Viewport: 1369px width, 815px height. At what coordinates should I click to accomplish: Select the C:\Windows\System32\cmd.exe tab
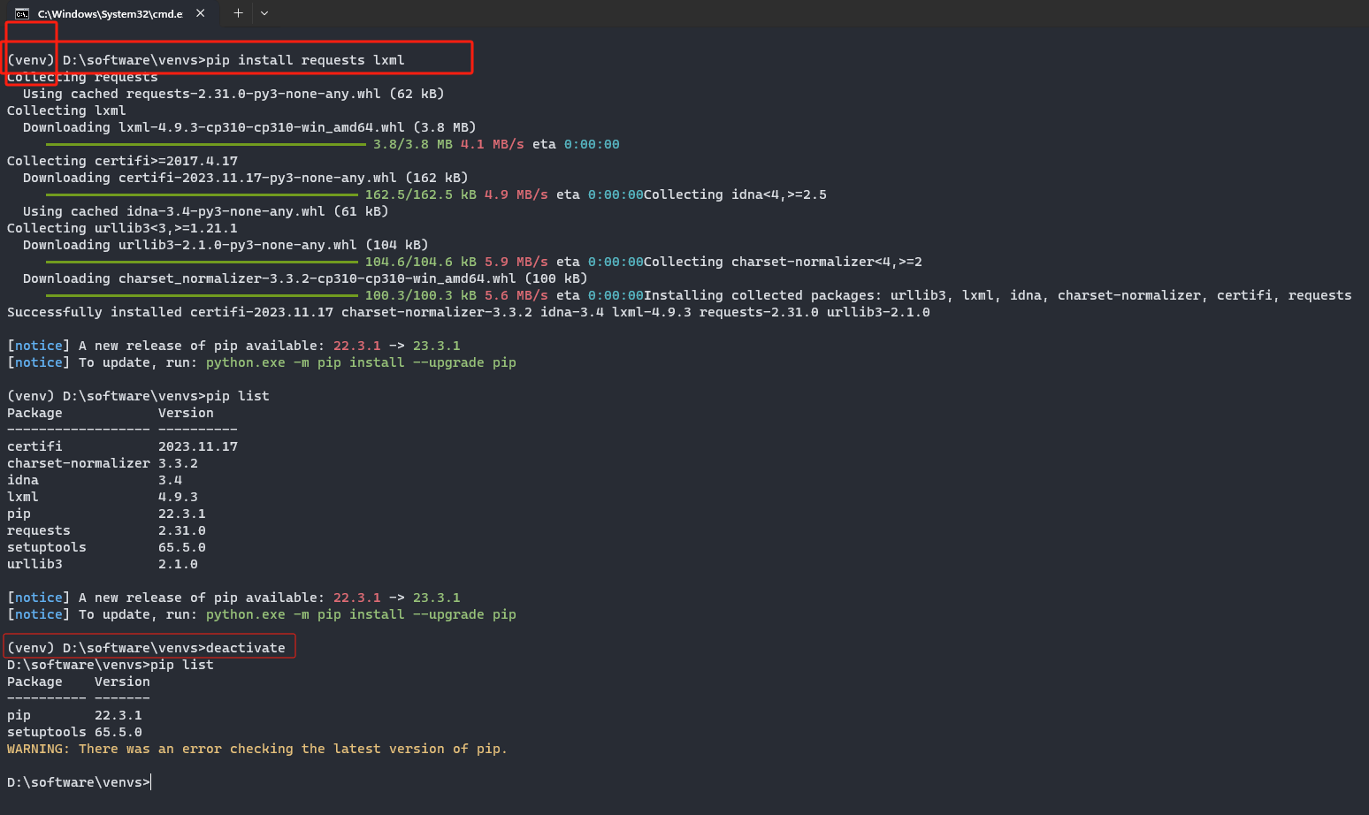pos(110,13)
